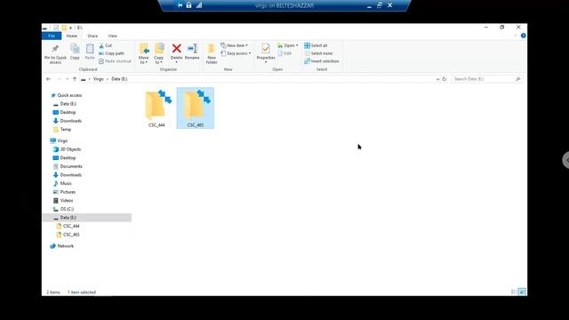Viewport: 569px width, 320px height.
Task: Refresh the current folder view
Action: [x=445, y=79]
